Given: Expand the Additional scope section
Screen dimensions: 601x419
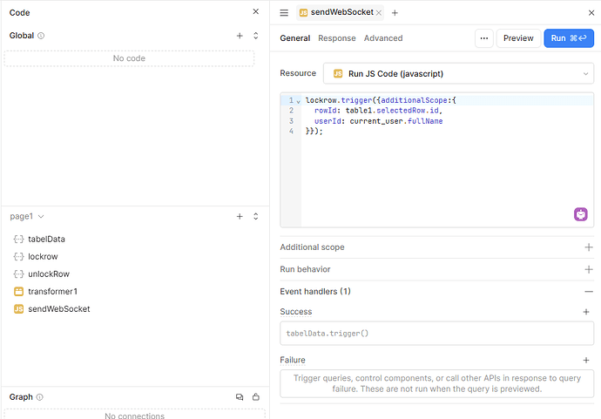Looking at the screenshot, I should click(589, 247).
